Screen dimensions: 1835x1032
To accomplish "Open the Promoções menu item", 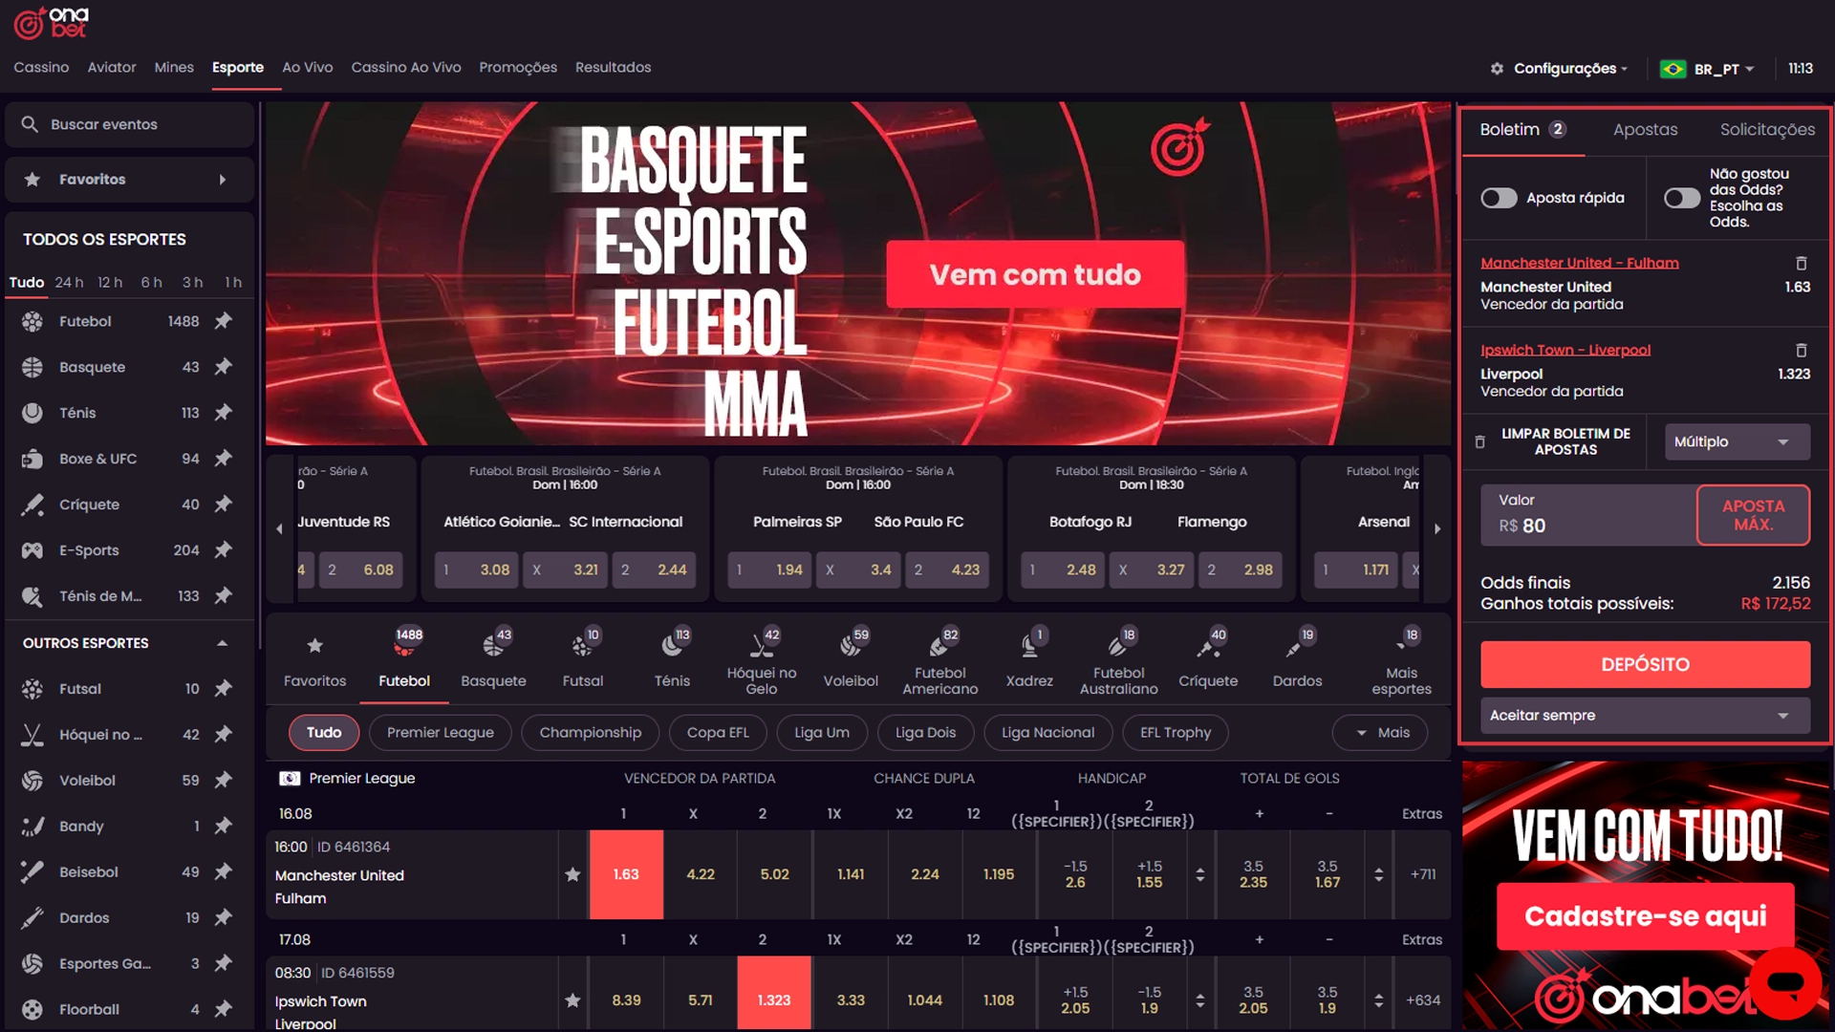I will [x=518, y=67].
